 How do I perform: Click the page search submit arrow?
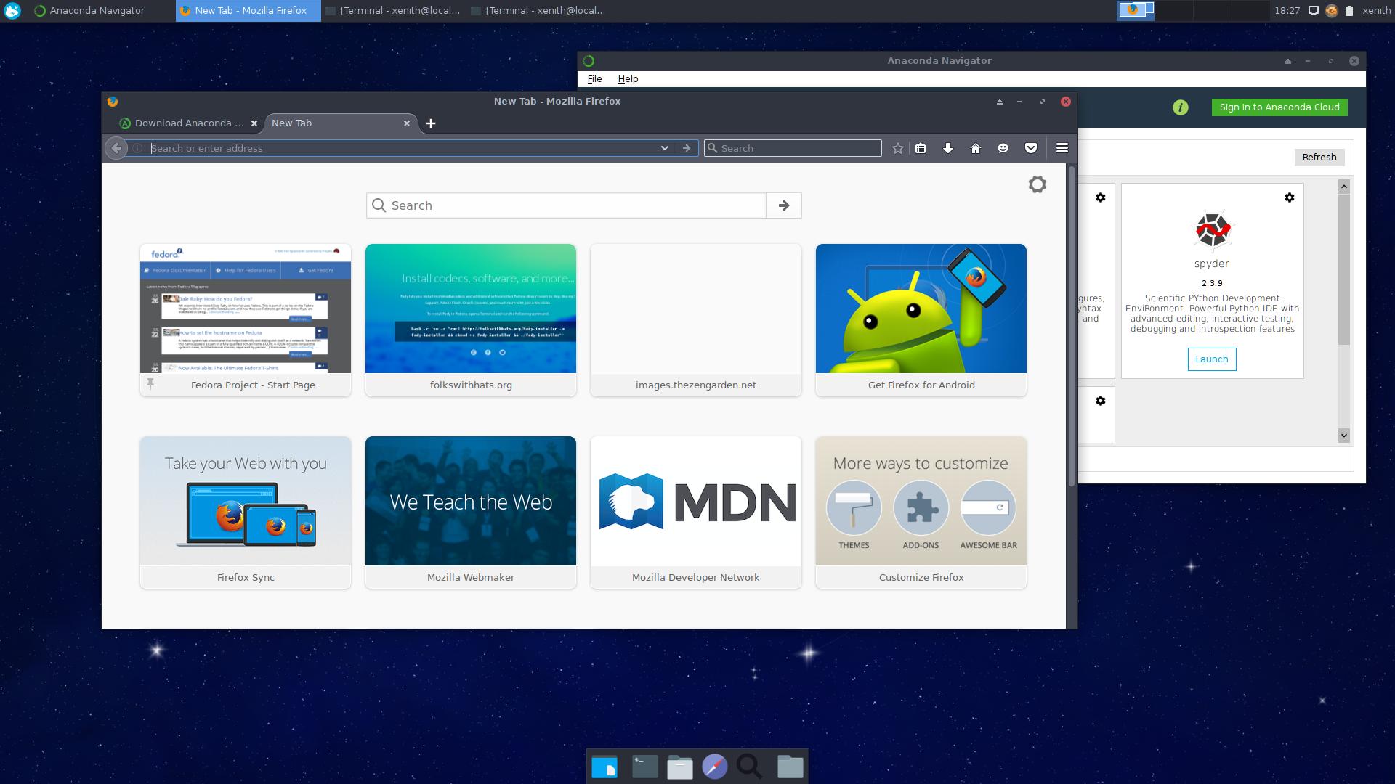(784, 205)
